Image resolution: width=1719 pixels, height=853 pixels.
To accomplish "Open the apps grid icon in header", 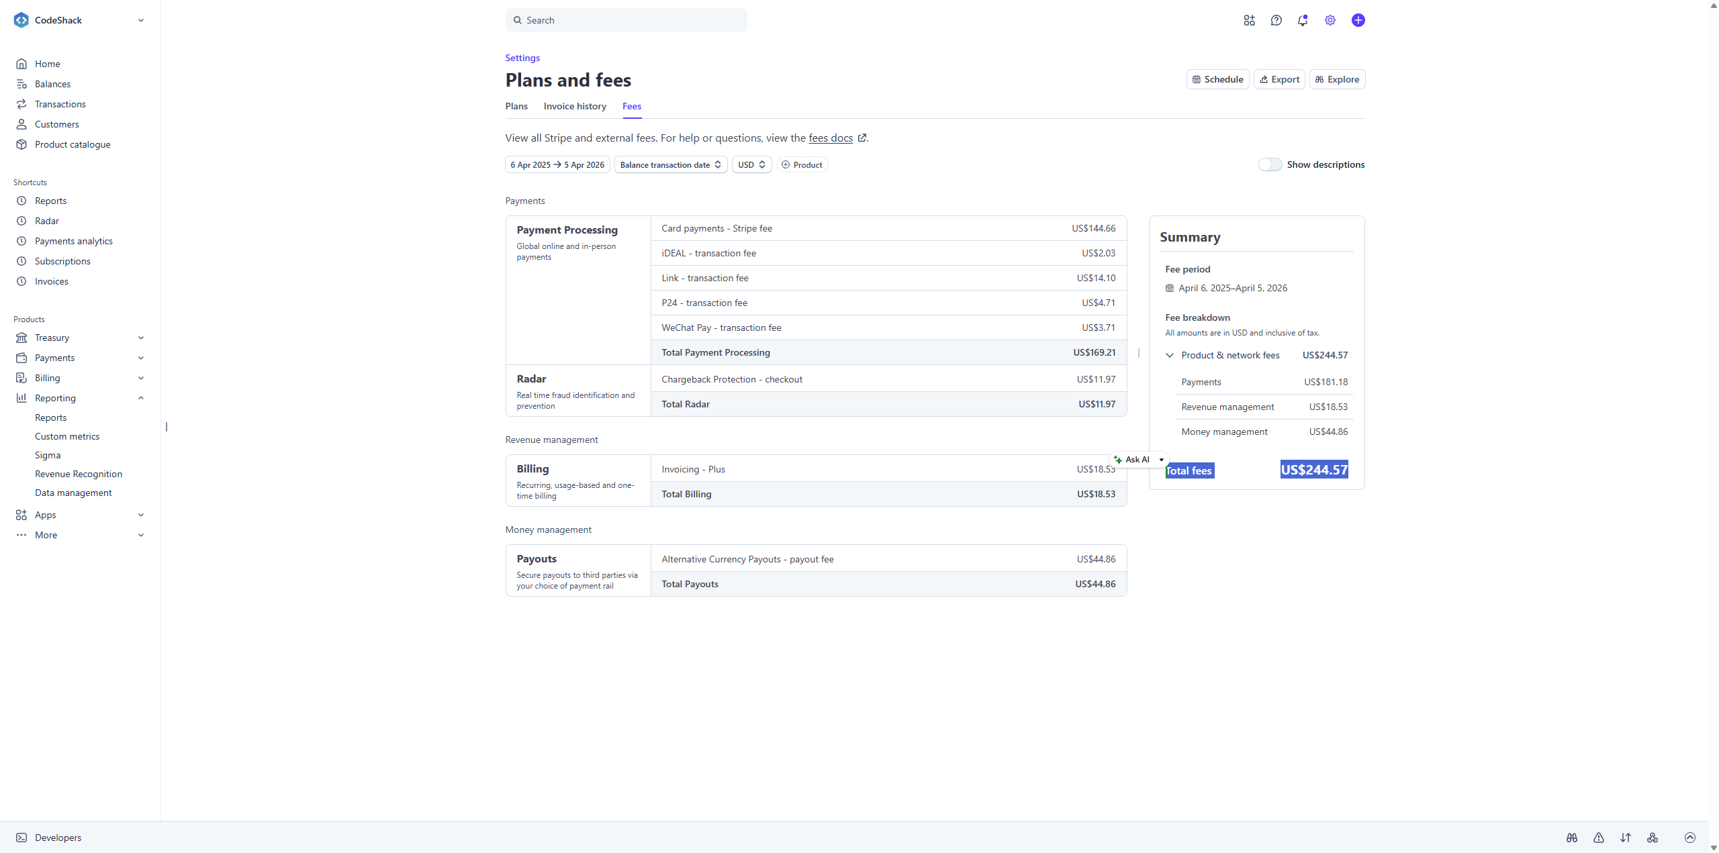I will point(1249,20).
